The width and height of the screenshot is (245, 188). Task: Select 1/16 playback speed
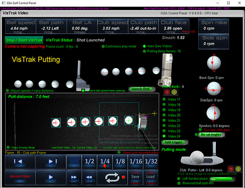click(x=136, y=162)
